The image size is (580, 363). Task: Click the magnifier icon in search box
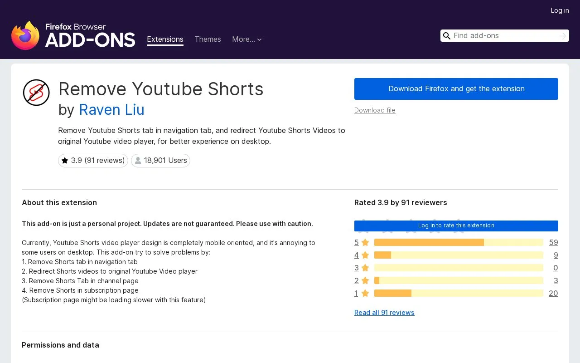tap(447, 36)
